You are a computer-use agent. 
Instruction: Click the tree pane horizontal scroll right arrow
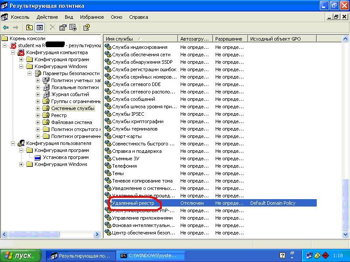(97, 234)
